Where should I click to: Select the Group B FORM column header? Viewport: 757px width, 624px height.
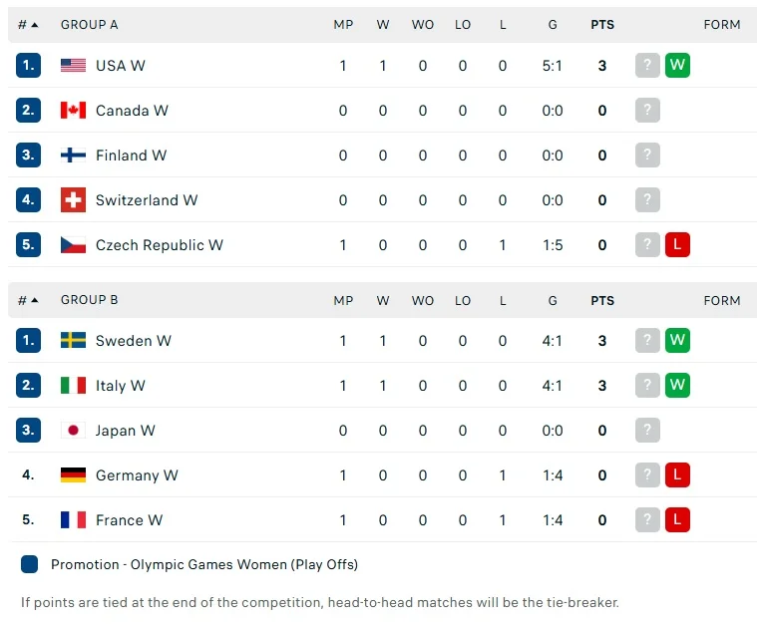(721, 300)
